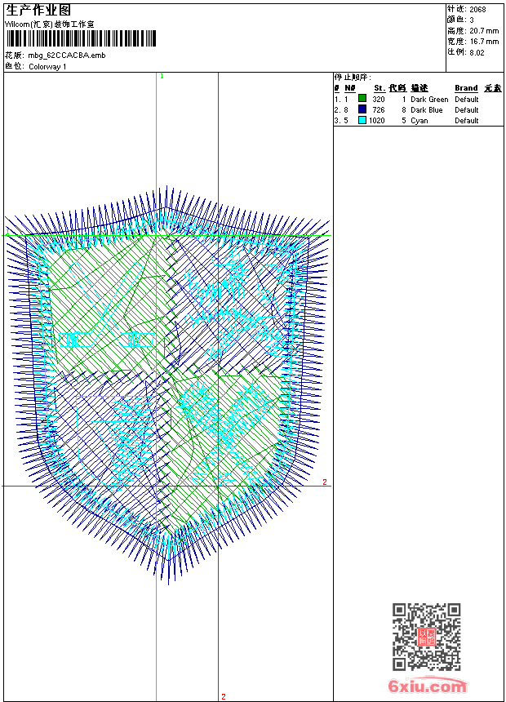
Task: Click the shield embroidery design preview
Action: pos(166,385)
